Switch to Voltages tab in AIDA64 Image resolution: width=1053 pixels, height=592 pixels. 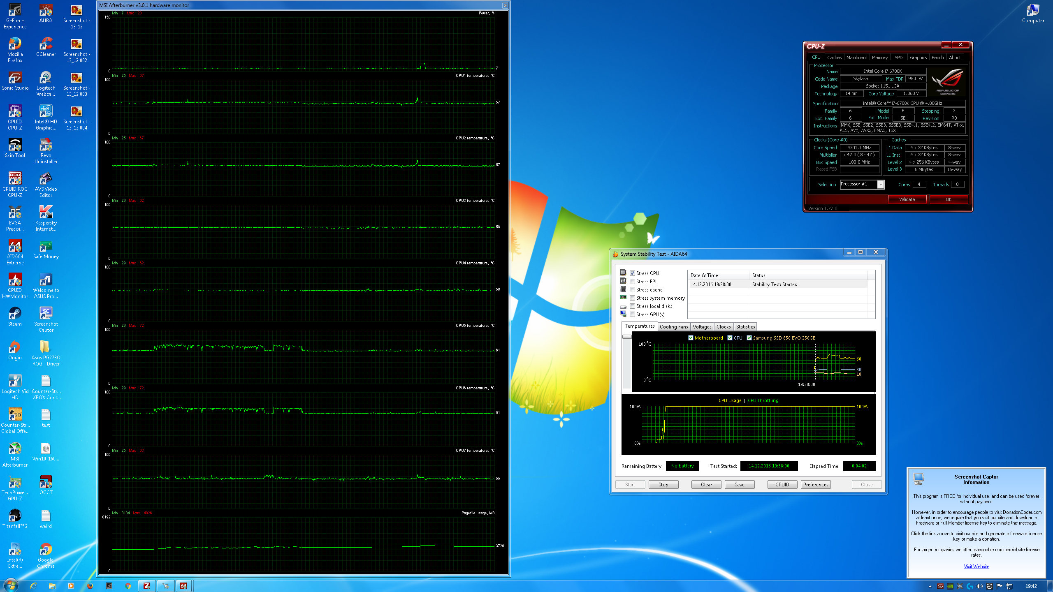tap(702, 327)
